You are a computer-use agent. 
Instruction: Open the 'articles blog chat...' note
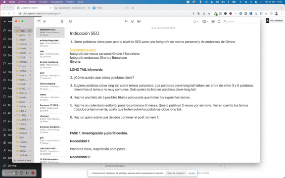point(50,43)
